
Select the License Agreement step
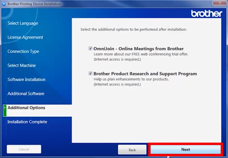(x=25, y=37)
